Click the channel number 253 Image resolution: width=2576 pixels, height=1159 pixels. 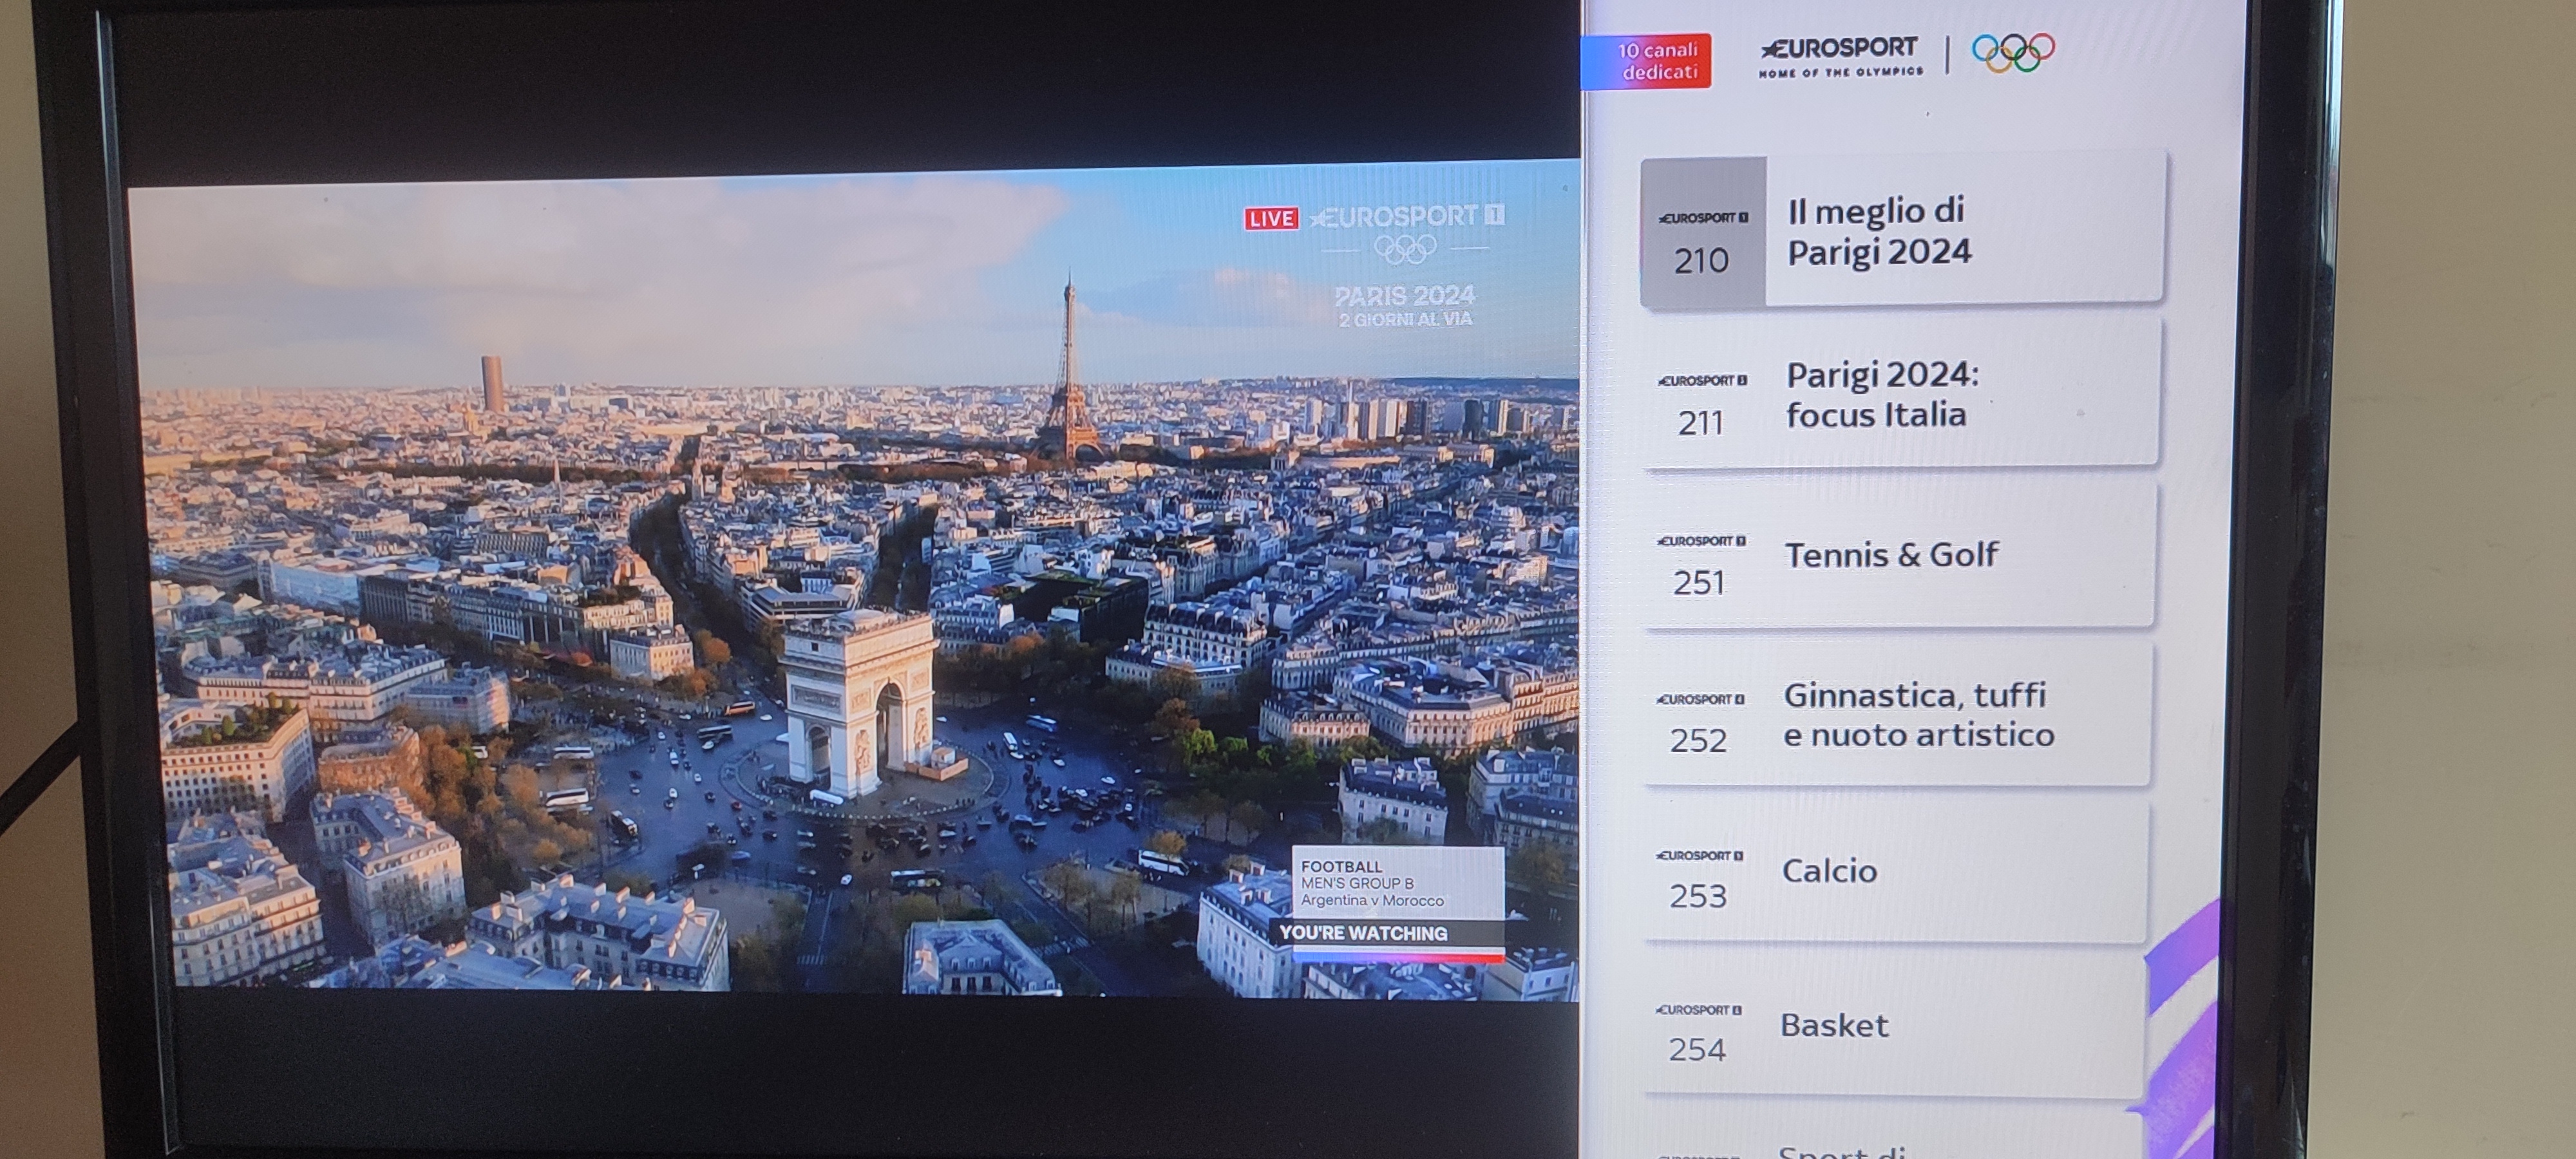point(1698,896)
